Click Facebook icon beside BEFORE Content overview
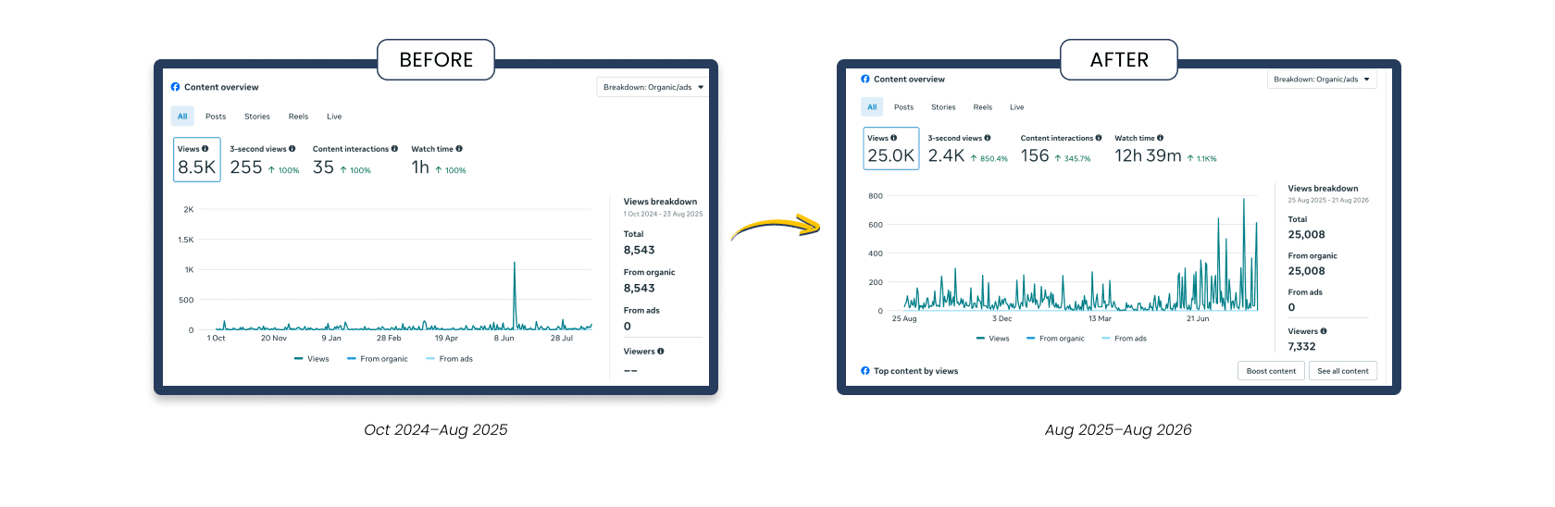 [x=175, y=87]
